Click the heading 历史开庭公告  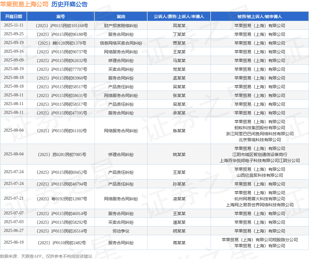(69, 4)
